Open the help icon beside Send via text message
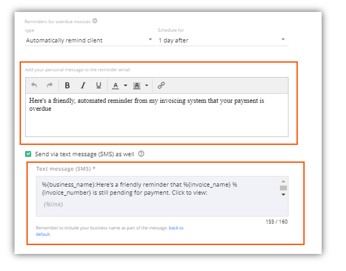The width and height of the screenshot is (346, 271). tap(141, 154)
